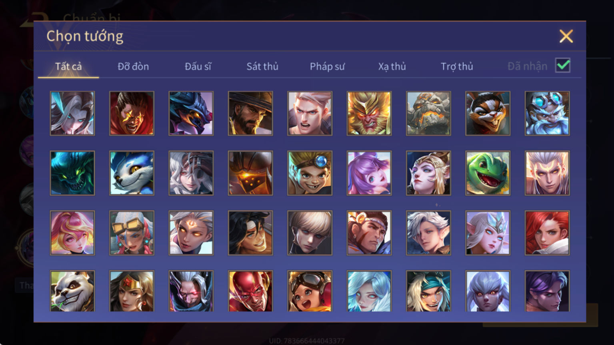Open the Đấu sĩ tab

pos(198,66)
